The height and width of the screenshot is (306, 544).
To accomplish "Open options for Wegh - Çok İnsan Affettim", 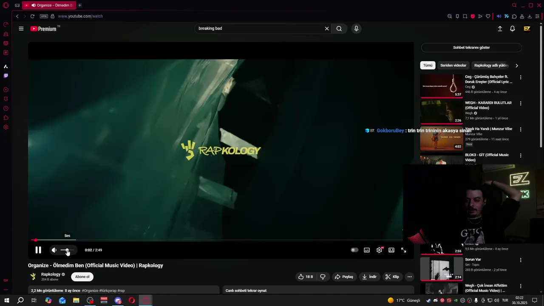I will (521, 286).
